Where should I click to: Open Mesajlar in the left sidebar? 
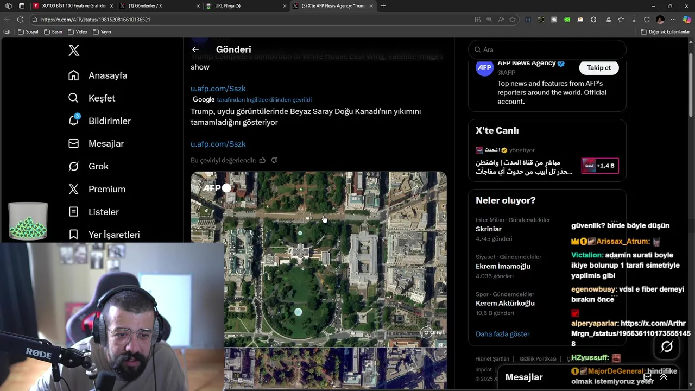click(96, 143)
